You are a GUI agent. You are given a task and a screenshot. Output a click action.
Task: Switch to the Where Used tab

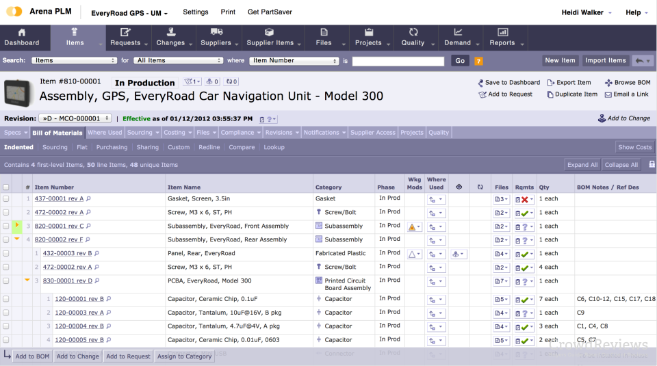(105, 132)
